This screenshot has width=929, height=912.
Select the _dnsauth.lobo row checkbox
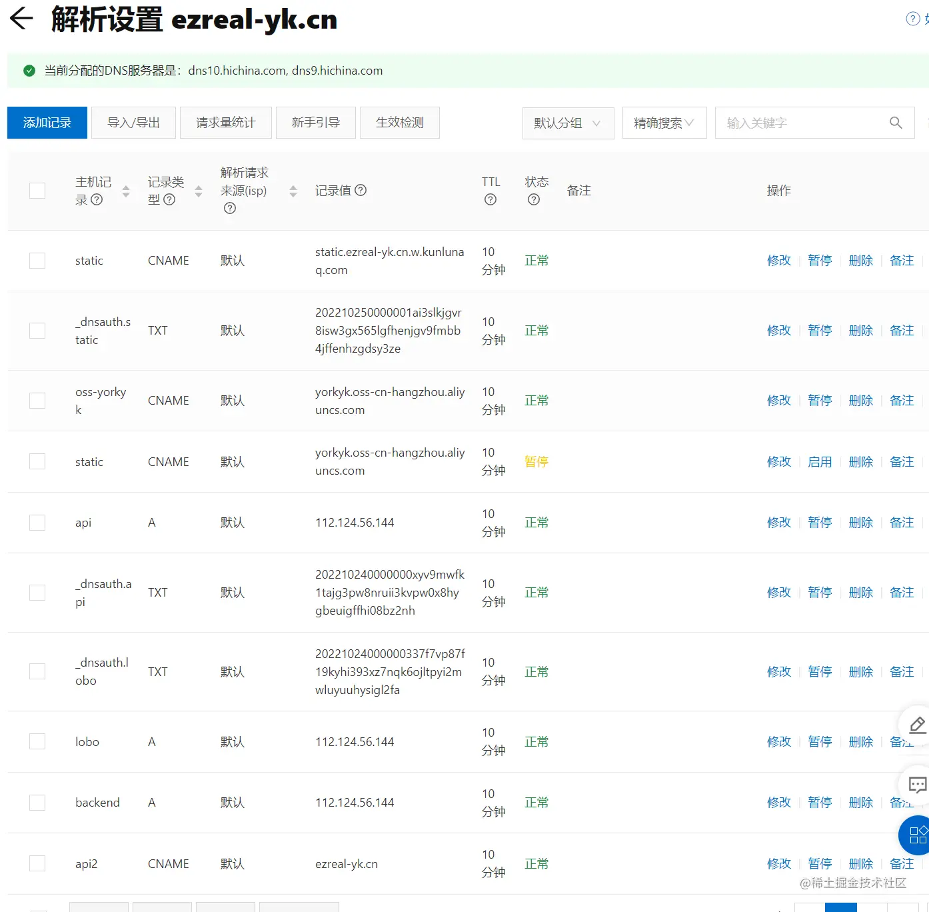(x=37, y=671)
